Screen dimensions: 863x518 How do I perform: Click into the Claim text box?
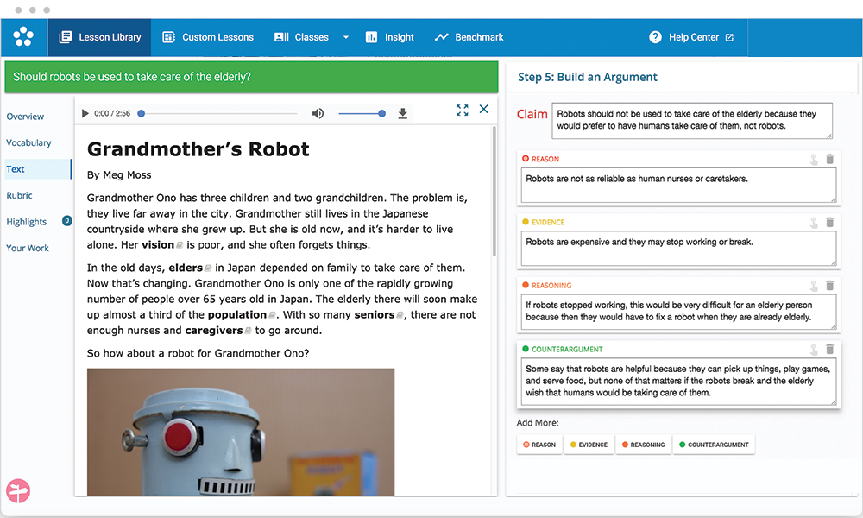click(692, 121)
